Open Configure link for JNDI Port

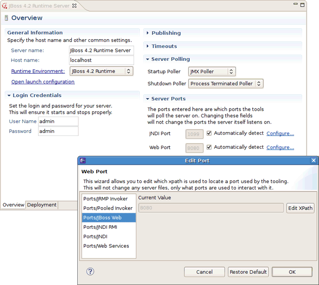coord(280,134)
